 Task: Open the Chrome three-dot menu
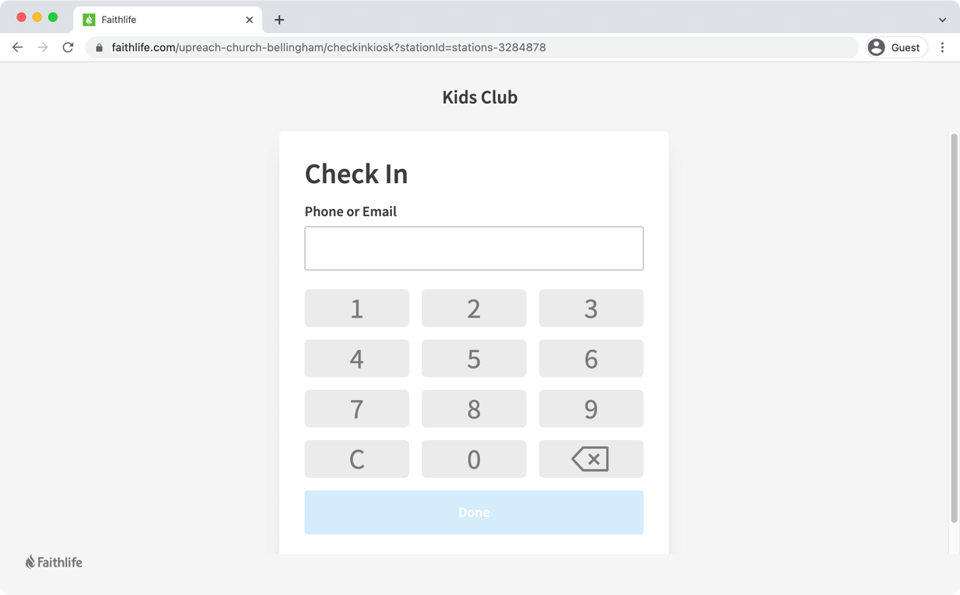(x=942, y=47)
